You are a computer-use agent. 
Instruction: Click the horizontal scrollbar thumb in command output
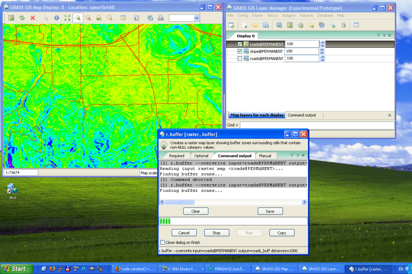[x=180, y=202]
